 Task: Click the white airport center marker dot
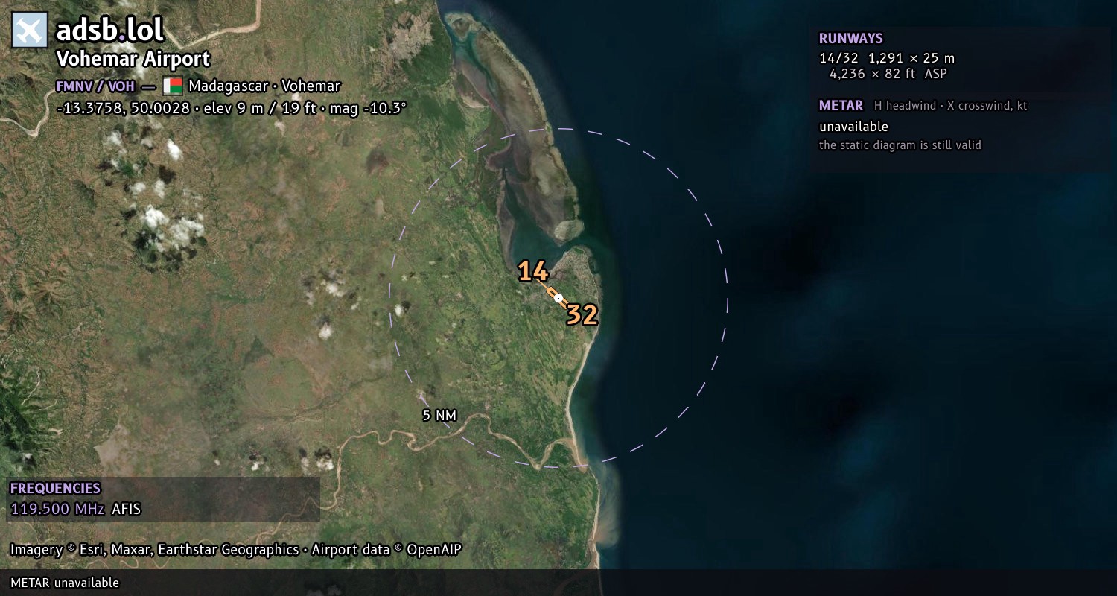(x=558, y=297)
